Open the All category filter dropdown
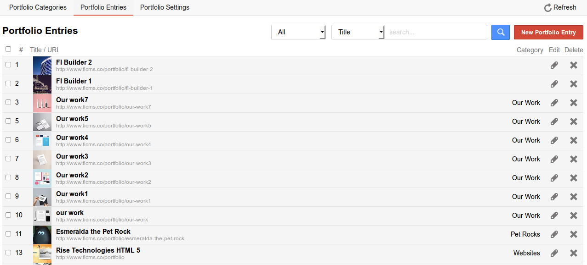Image resolution: width=587 pixels, height=265 pixels. [298, 32]
